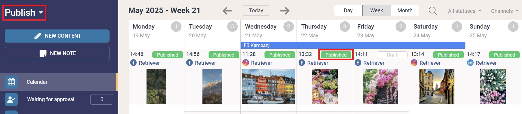
Task: Open the FB Kampanj campaign bar
Action: coord(353,45)
